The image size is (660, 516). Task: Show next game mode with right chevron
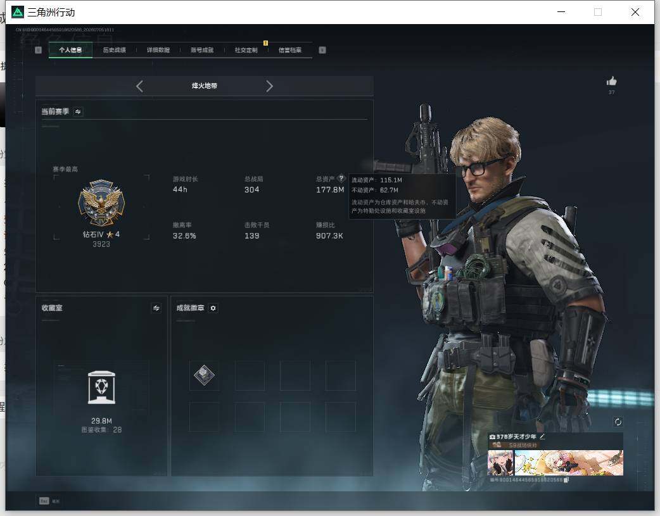[x=269, y=86]
